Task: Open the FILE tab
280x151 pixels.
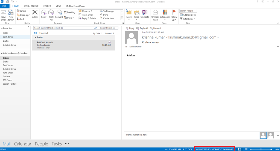Action: 4,6
